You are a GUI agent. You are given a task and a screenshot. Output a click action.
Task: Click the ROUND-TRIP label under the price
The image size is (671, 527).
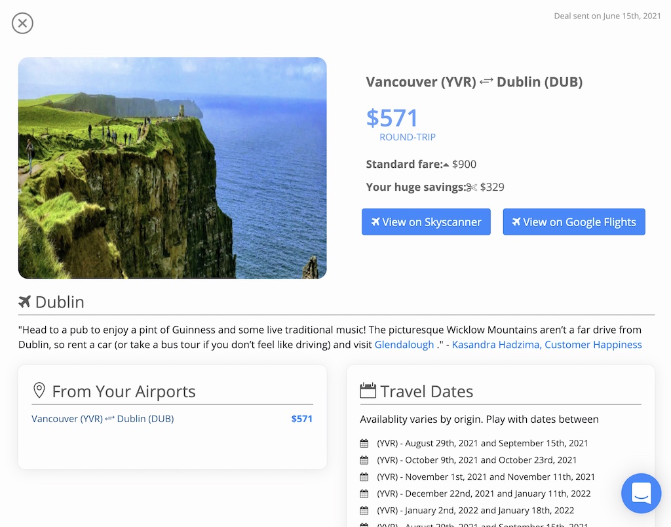408,137
